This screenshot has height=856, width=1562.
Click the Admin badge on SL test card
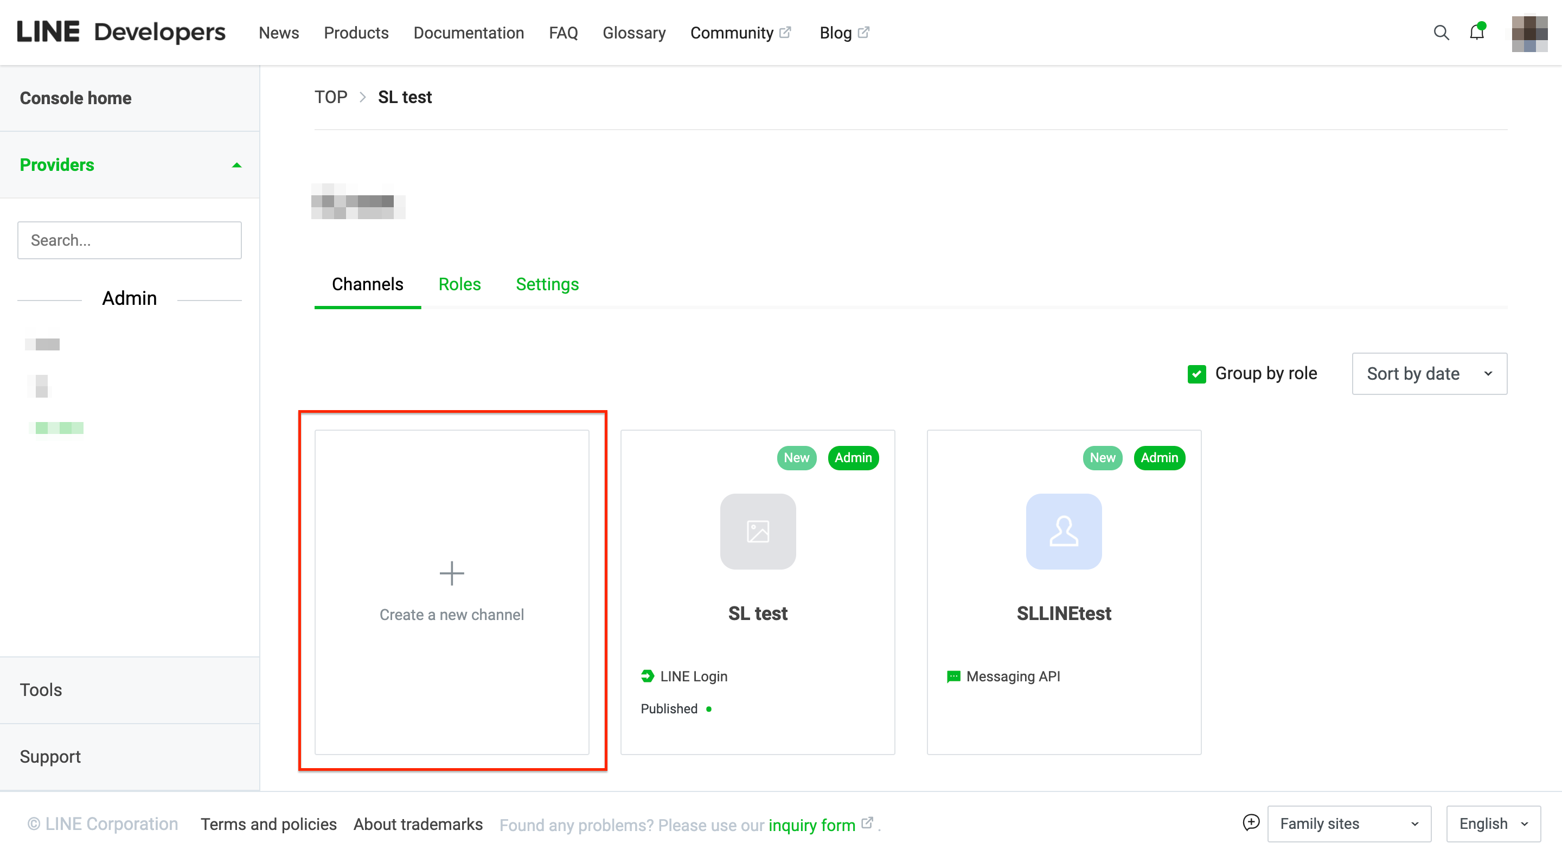coord(853,458)
